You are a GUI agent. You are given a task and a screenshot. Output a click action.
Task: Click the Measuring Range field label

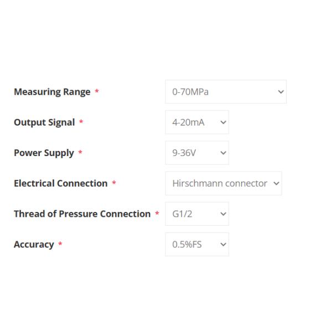coord(51,92)
